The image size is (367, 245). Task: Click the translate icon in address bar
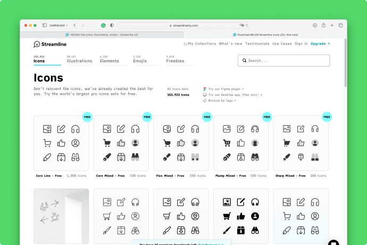click(x=241, y=26)
